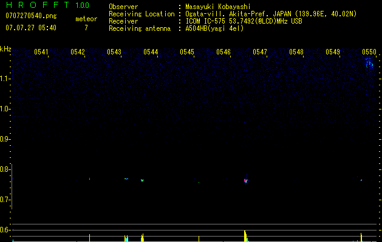The width and height of the screenshot is (382, 242).
Task: Click the timestamp 07.07.27 05:40
Action: [31, 28]
